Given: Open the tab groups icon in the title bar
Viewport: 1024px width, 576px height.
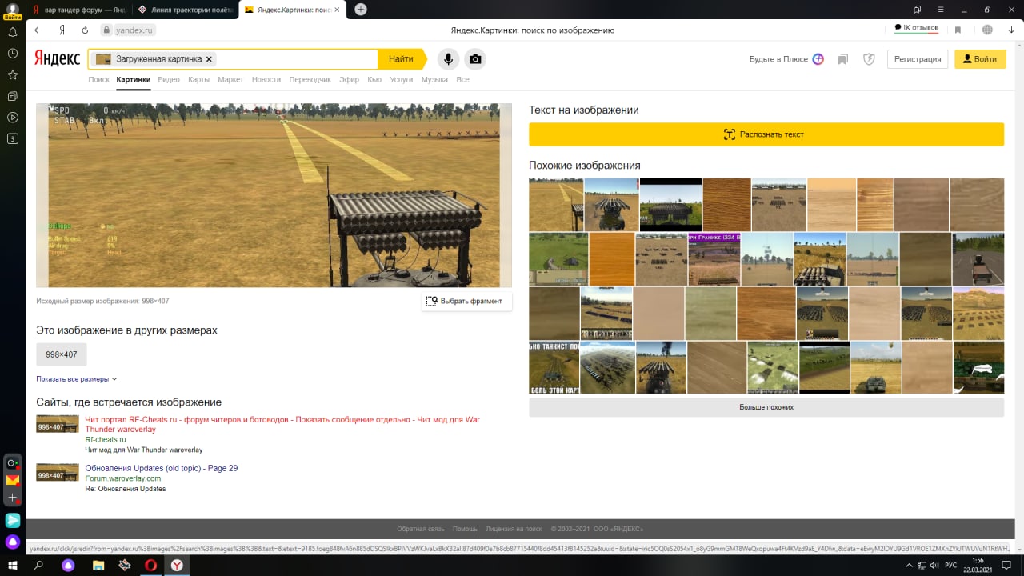Looking at the screenshot, I should [x=917, y=10].
